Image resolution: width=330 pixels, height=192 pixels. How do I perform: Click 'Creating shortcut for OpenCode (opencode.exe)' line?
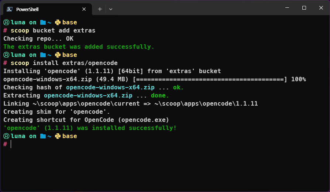pos(86,120)
